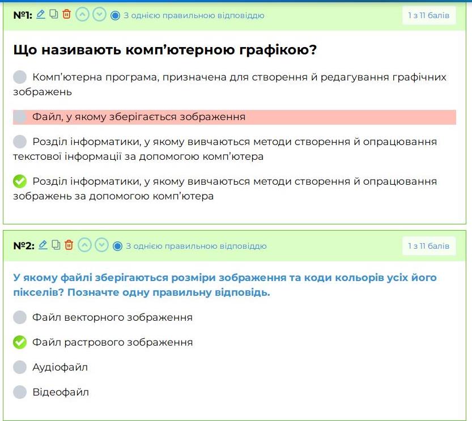Delete question №1 via the trash icon
Screen dimensions: 472x421
[x=67, y=15]
